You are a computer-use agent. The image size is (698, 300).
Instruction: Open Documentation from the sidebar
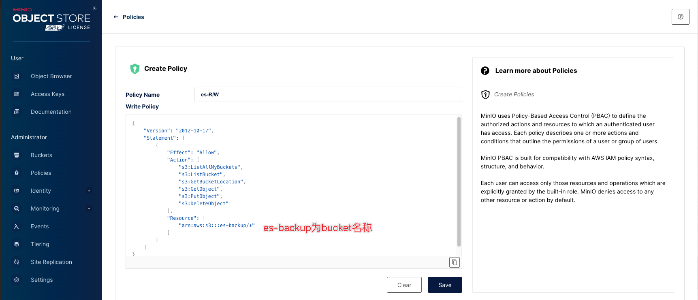[51, 112]
